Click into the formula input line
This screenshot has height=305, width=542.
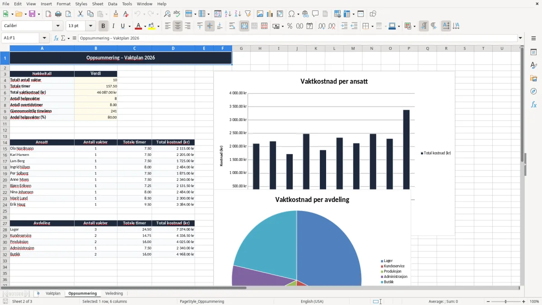click(x=297, y=38)
